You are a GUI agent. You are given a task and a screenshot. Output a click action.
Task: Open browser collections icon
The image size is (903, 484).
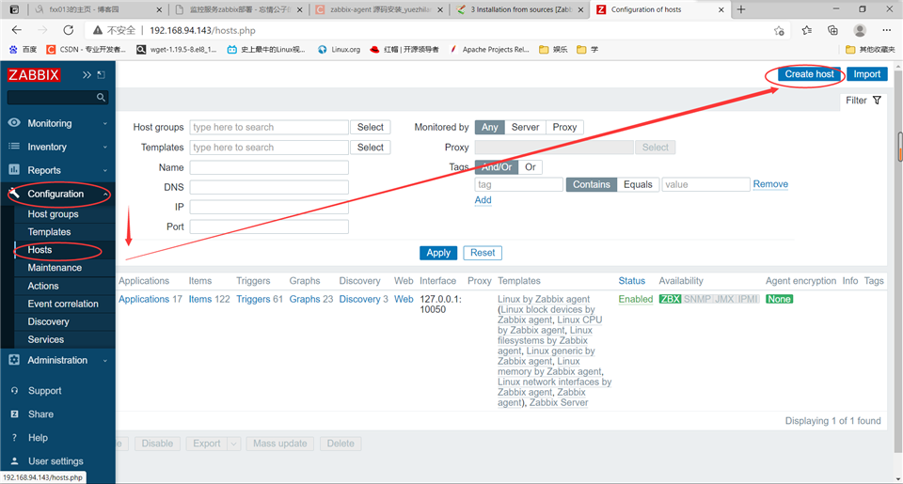point(832,30)
